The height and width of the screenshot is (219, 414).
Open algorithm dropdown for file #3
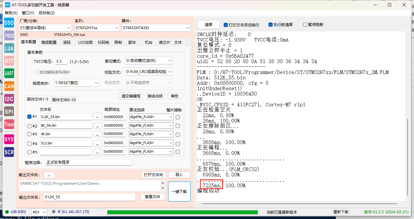pyautogui.click(x=151, y=134)
